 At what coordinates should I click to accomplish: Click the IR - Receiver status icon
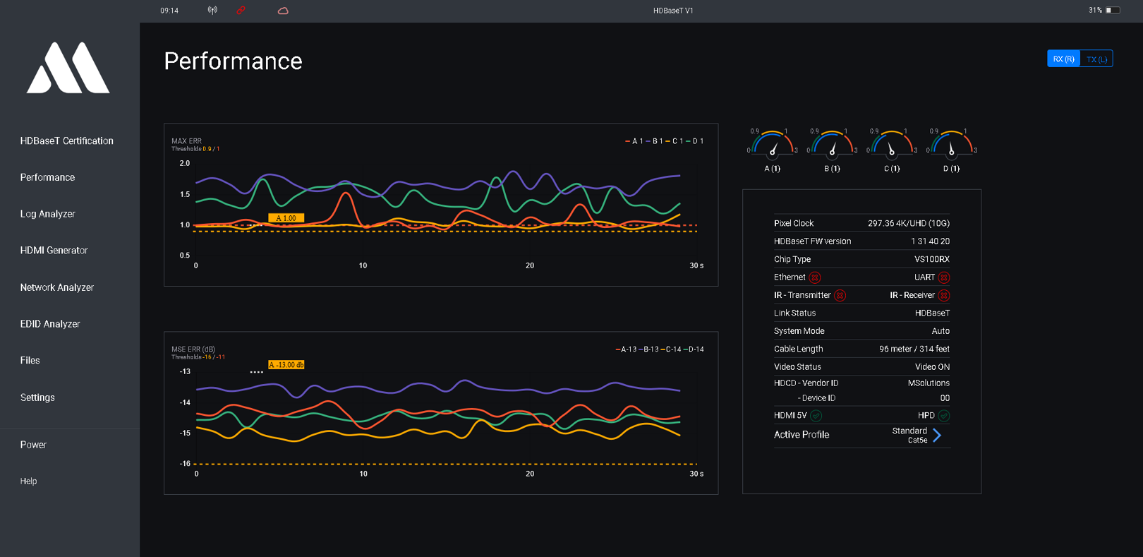point(944,296)
